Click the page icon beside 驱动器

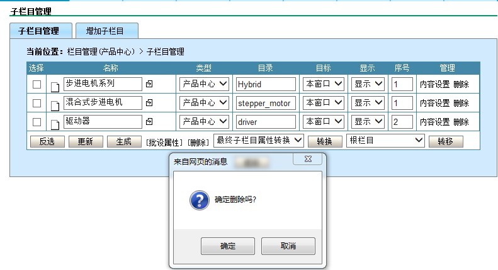click(55, 123)
